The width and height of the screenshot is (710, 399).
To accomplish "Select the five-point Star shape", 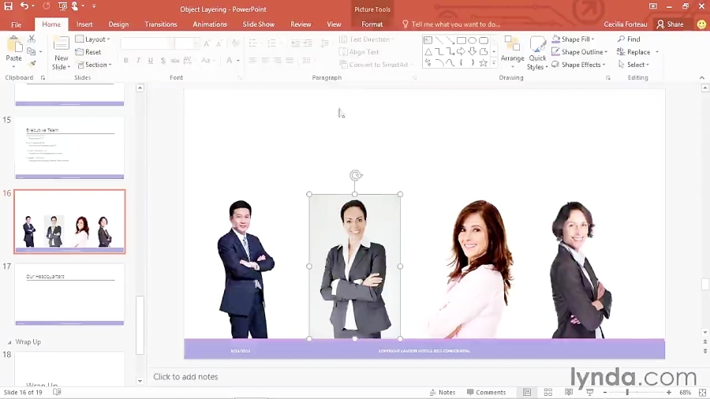I will pos(483,63).
